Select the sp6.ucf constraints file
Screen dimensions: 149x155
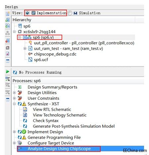point(41,60)
